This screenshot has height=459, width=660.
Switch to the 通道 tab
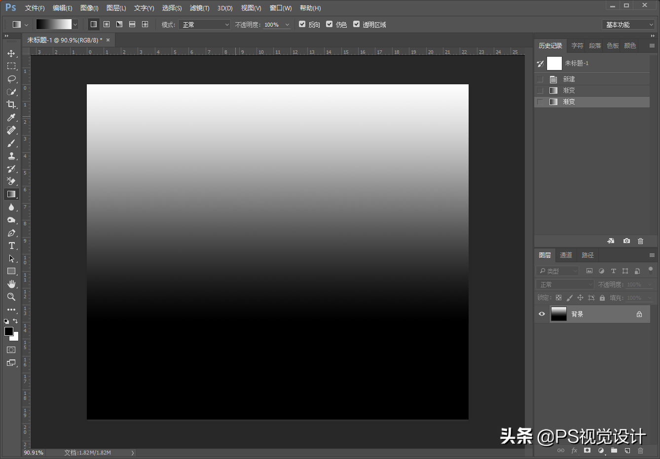(566, 255)
